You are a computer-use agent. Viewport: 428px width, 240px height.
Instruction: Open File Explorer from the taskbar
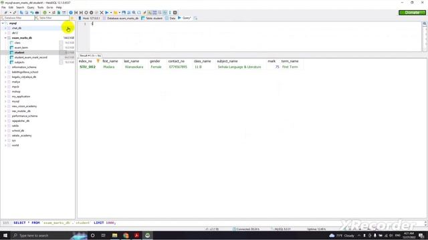pos(114,235)
